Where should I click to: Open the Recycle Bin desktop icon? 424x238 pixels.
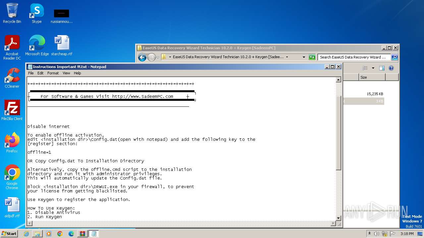tap(12, 13)
